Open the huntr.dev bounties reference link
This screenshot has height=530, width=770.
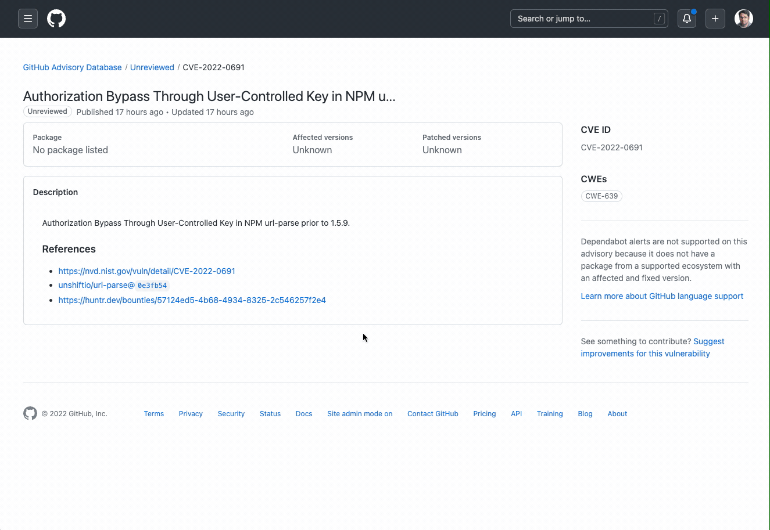pyautogui.click(x=192, y=300)
